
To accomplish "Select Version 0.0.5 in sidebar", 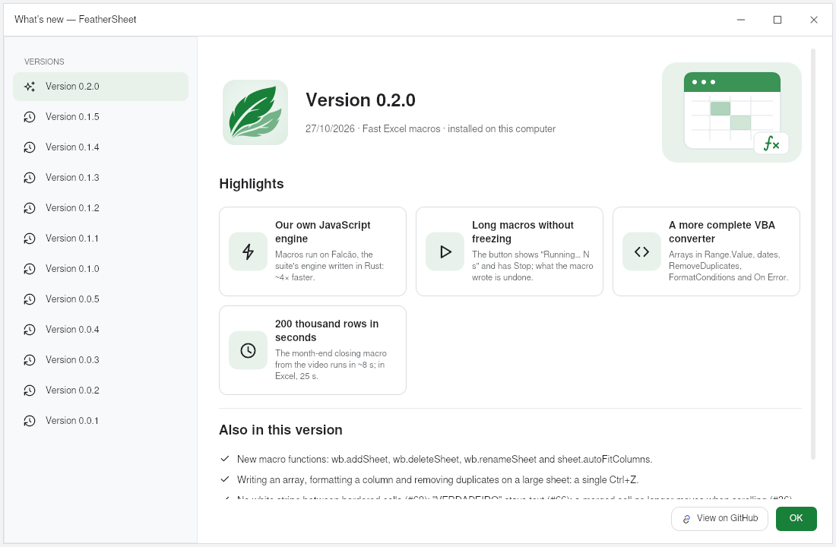I will tap(100, 299).
